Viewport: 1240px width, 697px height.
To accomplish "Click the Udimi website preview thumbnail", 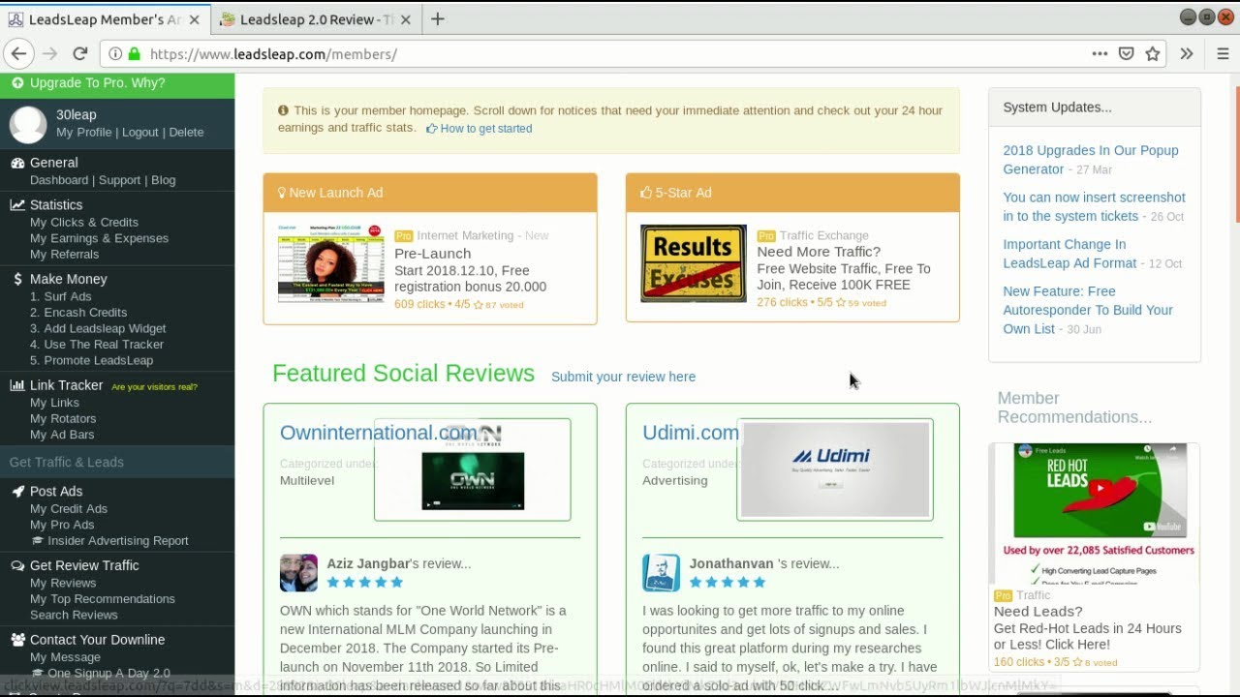I will pos(835,470).
